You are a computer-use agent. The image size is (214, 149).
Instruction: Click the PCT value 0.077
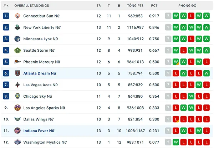[154, 142]
